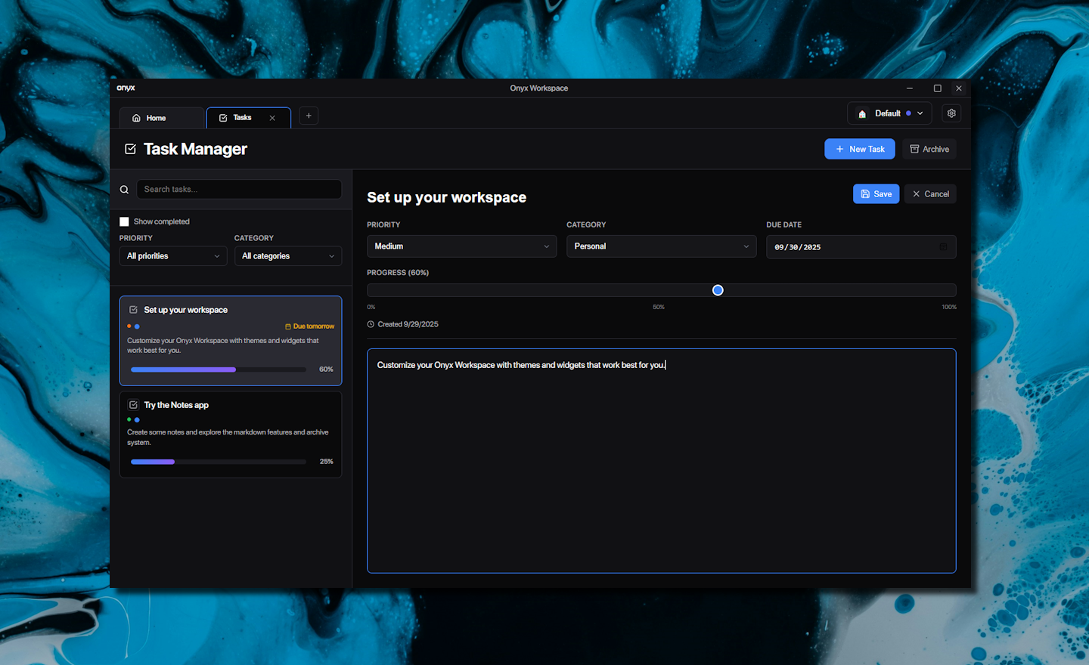Screen dimensions: 1089x665
Task: Click checkbox icon on Set up your workspace card
Action: 134,310
